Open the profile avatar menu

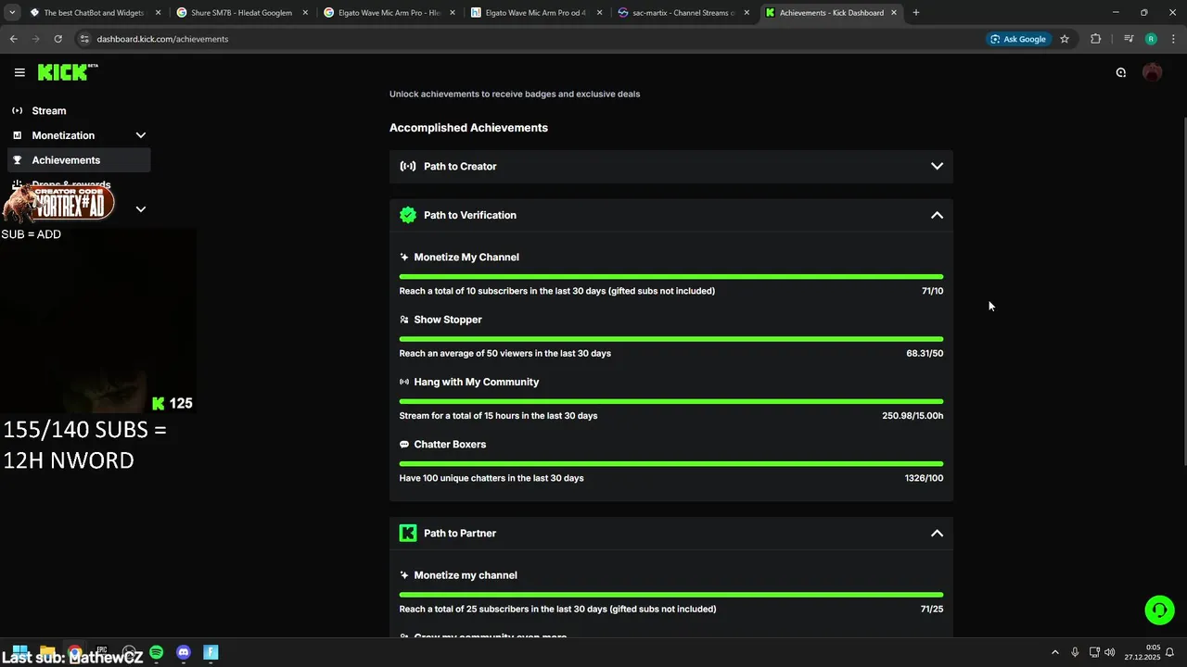pyautogui.click(x=1152, y=72)
